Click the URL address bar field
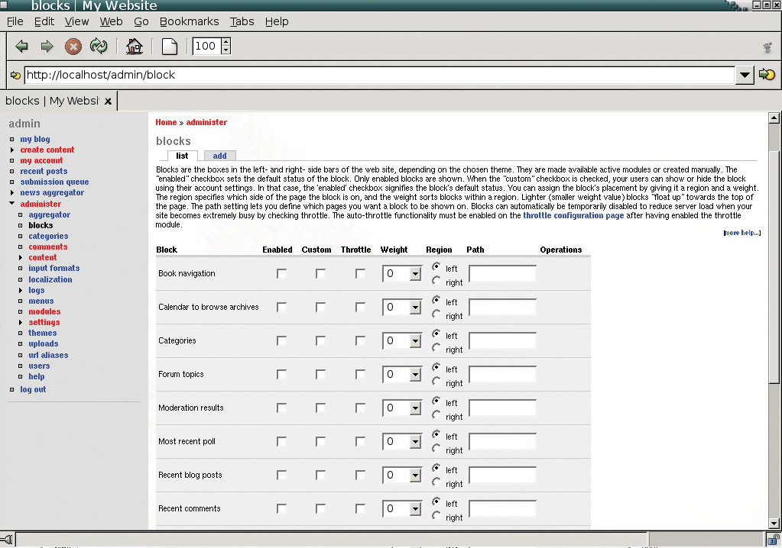The height and width of the screenshot is (548, 782). point(379,75)
